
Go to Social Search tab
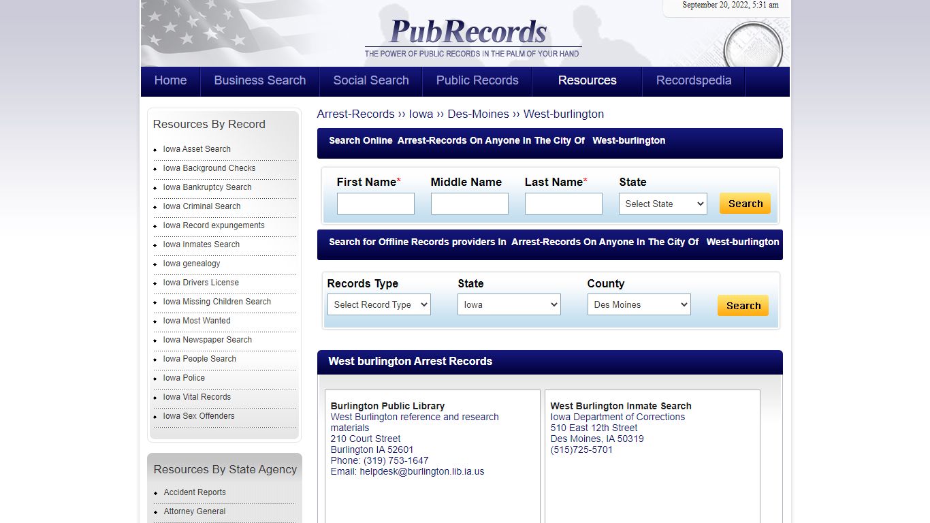coord(371,80)
